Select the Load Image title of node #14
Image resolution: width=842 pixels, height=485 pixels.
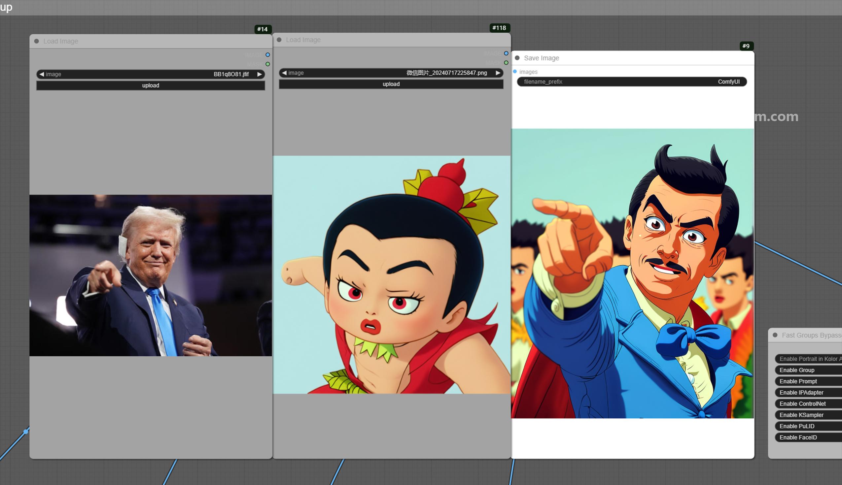61,41
